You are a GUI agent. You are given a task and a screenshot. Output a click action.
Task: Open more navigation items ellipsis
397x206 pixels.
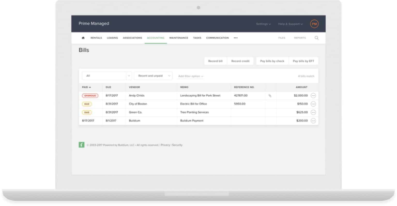236,38
